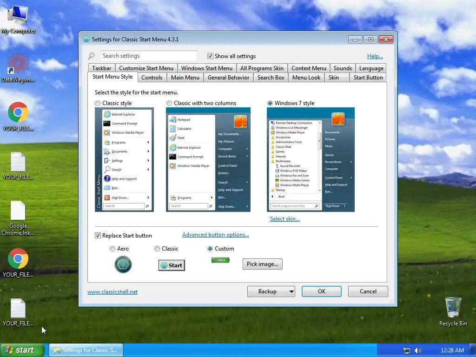Open the Windows XP start button
Image resolution: width=476 pixels, height=357 pixels.
tap(22, 350)
